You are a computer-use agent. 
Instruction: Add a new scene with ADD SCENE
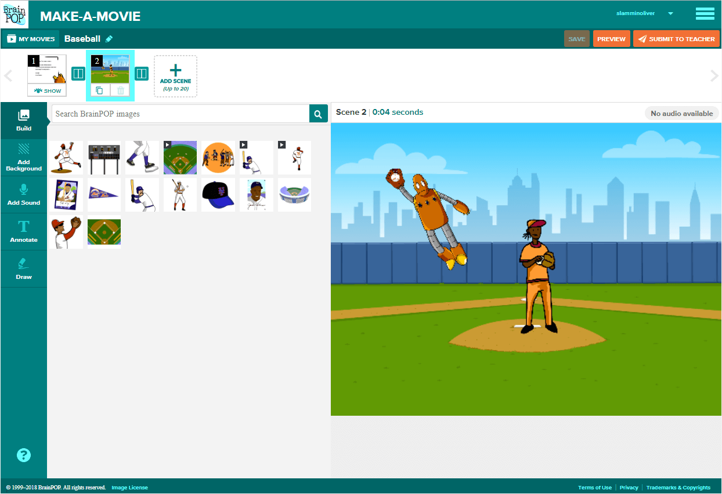pyautogui.click(x=175, y=76)
